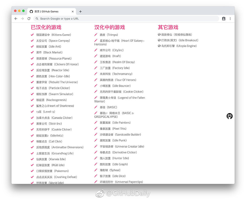Screen dimensions: 246x200
Task: Click the pencil icon beside Idle Bouncer
Action: (x=96, y=86)
